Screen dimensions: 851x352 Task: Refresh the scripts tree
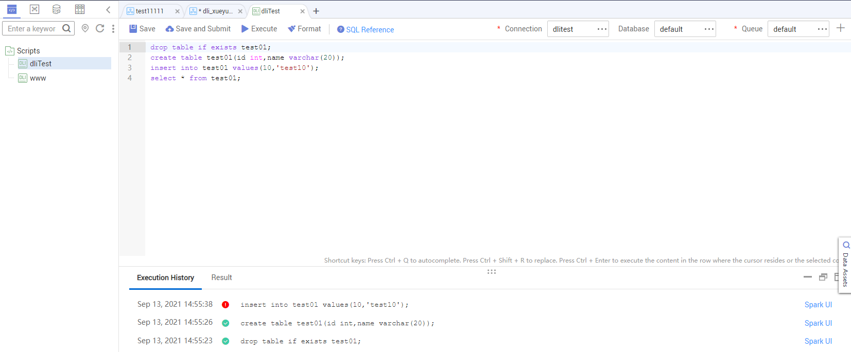(x=100, y=29)
